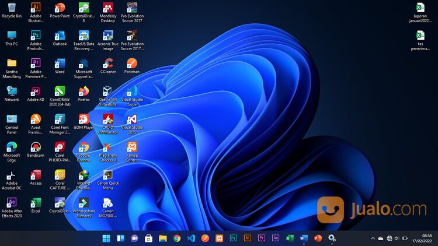Open the Word desktop shortcut
This screenshot has width=438, height=246.
60,66
